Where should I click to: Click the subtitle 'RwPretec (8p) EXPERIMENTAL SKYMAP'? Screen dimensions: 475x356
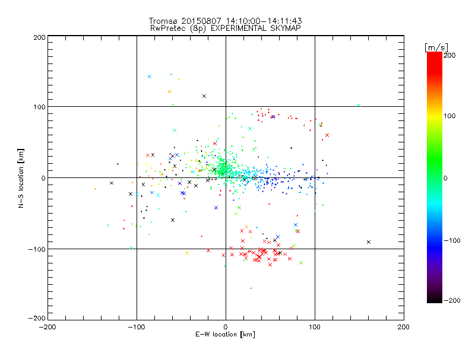coord(225,28)
